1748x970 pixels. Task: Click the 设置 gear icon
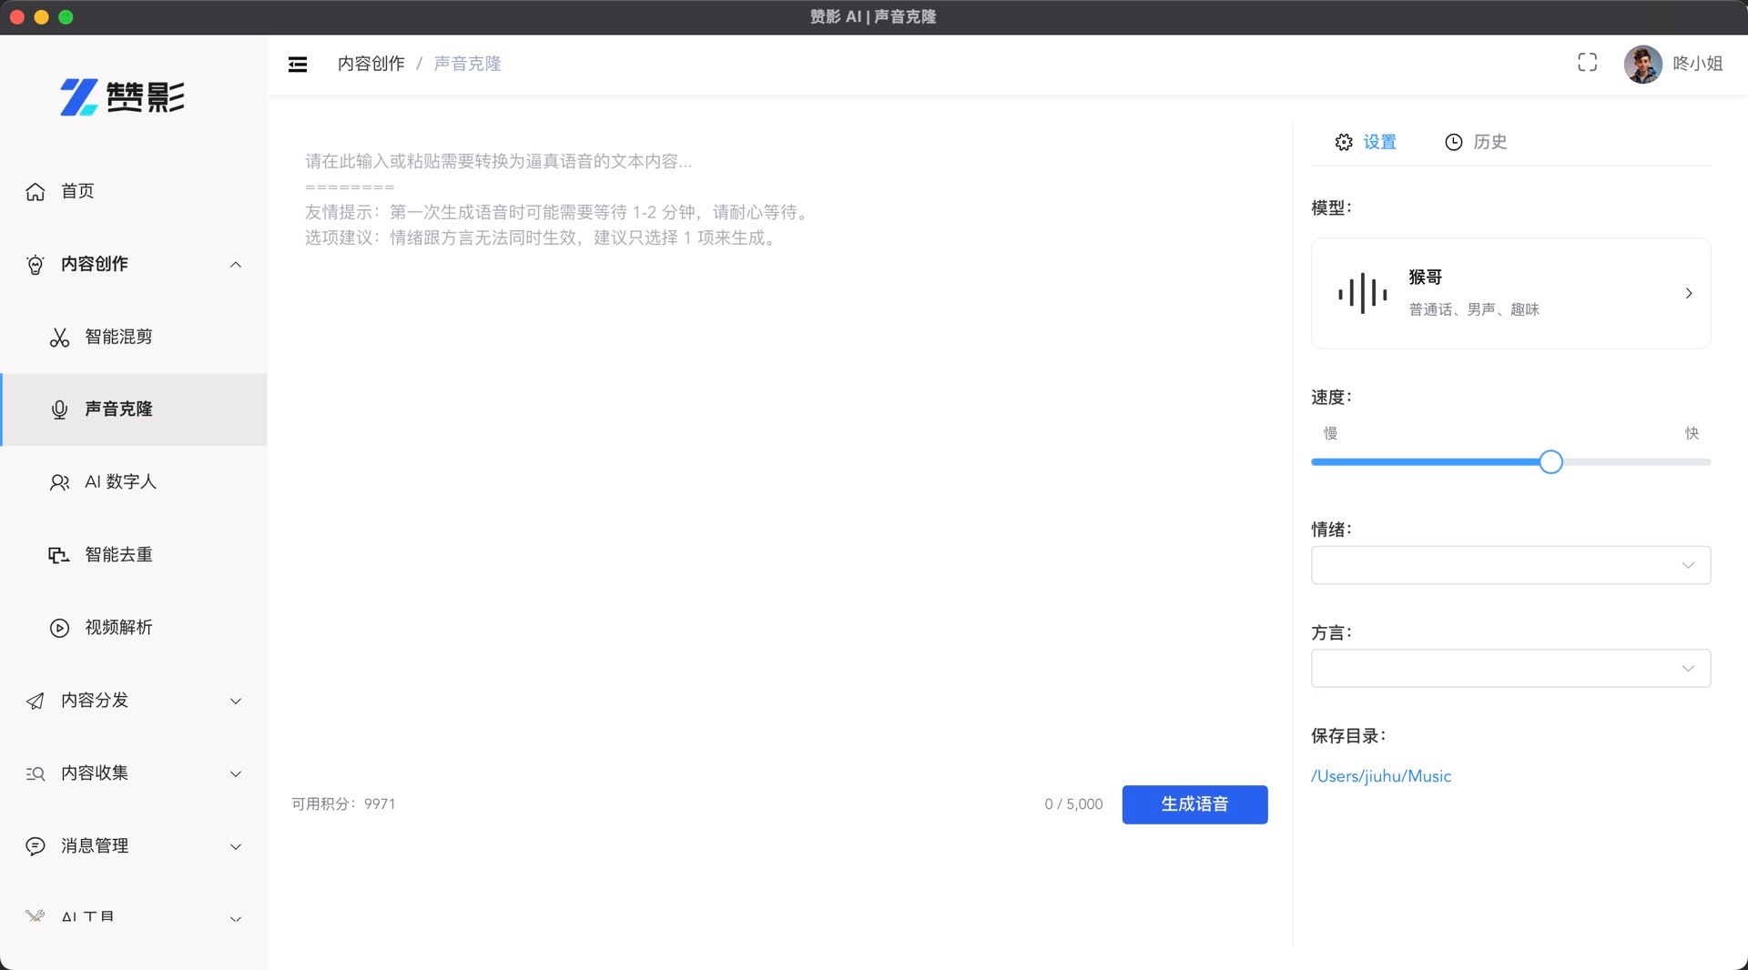pos(1344,142)
